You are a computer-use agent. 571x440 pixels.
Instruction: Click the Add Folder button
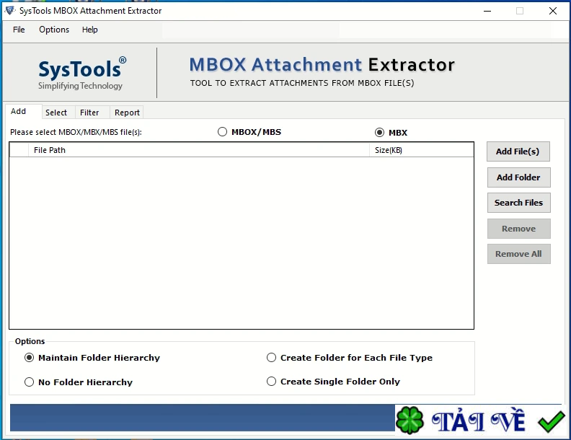tap(518, 177)
